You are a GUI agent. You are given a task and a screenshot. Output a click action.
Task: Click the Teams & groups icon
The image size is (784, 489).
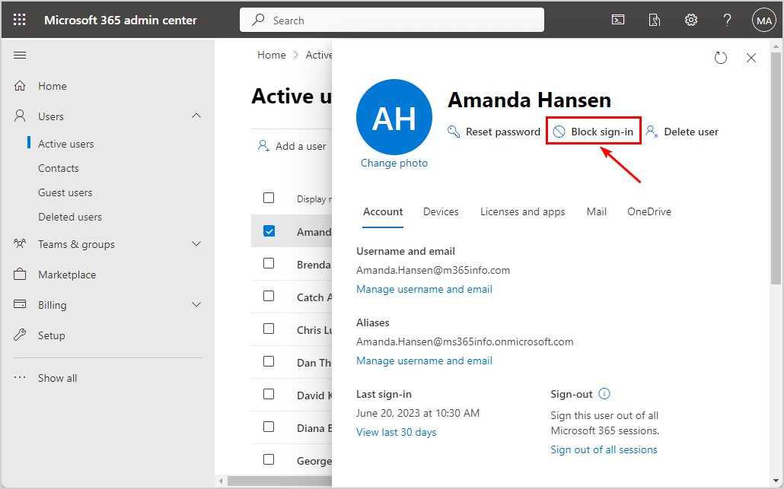coord(20,244)
